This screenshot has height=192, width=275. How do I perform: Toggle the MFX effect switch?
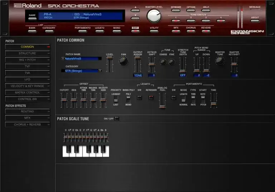click(176, 32)
